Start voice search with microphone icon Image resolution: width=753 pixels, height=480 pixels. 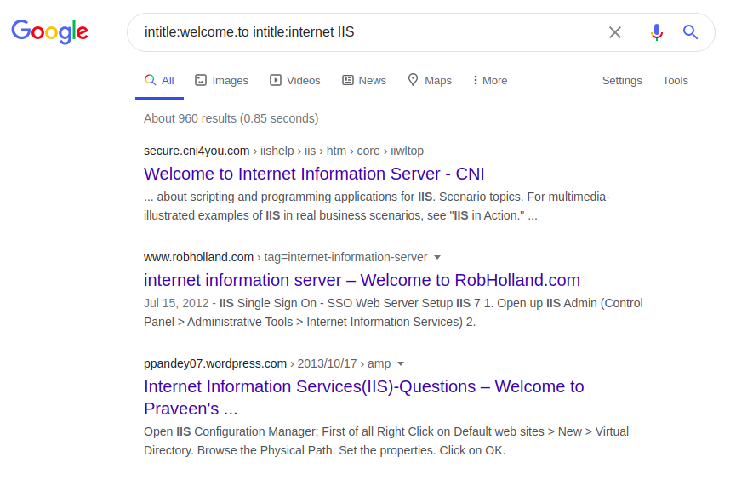click(x=657, y=32)
